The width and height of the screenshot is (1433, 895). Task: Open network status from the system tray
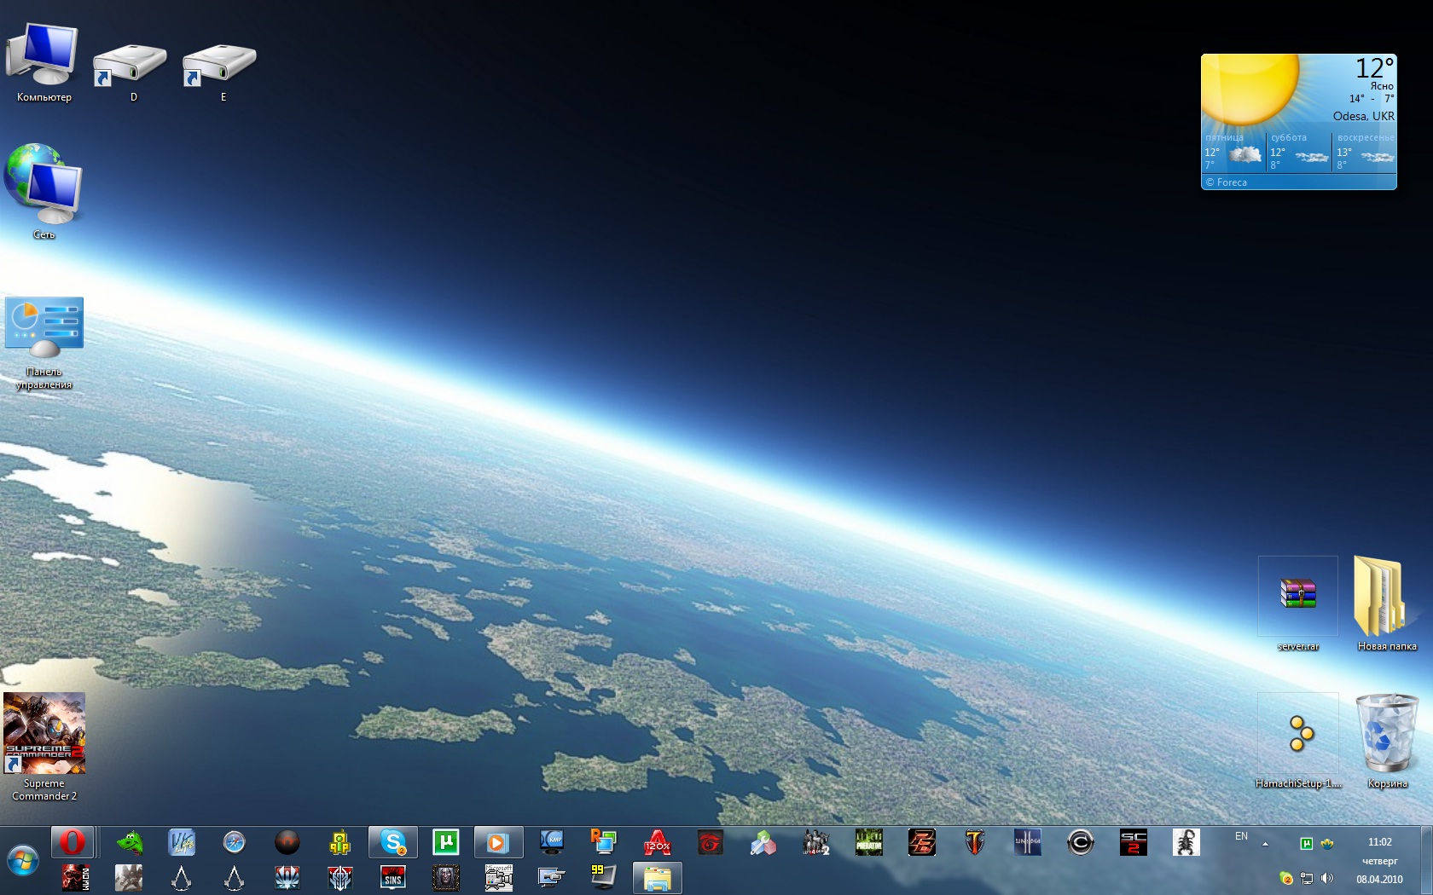[x=1307, y=878]
